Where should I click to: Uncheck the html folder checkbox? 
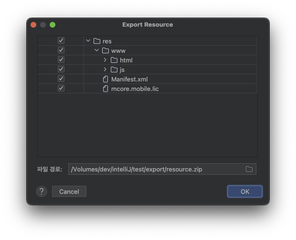coord(61,60)
